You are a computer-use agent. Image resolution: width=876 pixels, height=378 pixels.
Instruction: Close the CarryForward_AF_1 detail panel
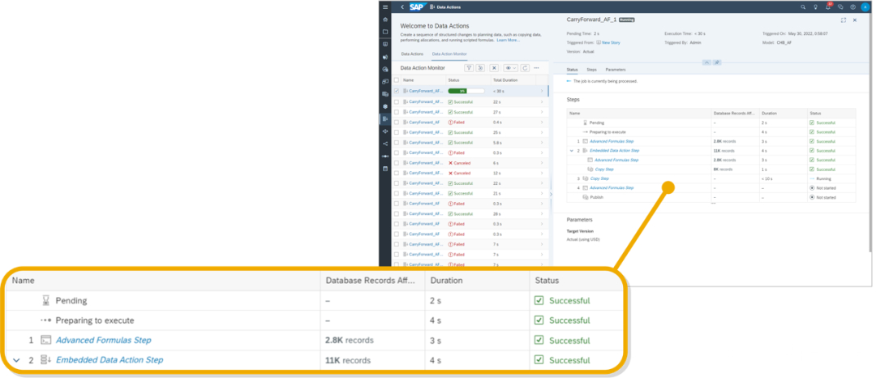pyautogui.click(x=855, y=19)
